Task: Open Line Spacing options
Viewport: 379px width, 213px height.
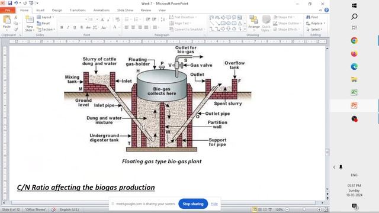Action: (163, 20)
